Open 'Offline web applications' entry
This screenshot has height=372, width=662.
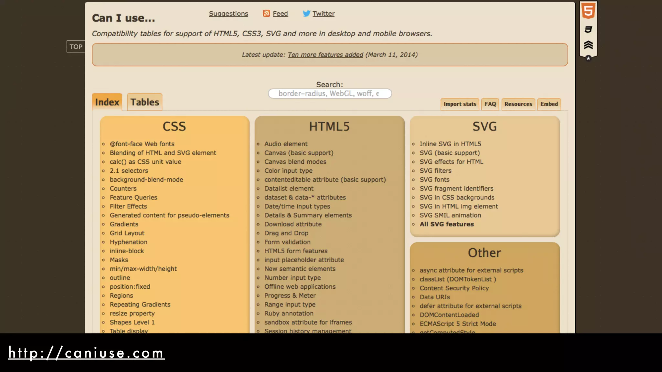(x=300, y=287)
